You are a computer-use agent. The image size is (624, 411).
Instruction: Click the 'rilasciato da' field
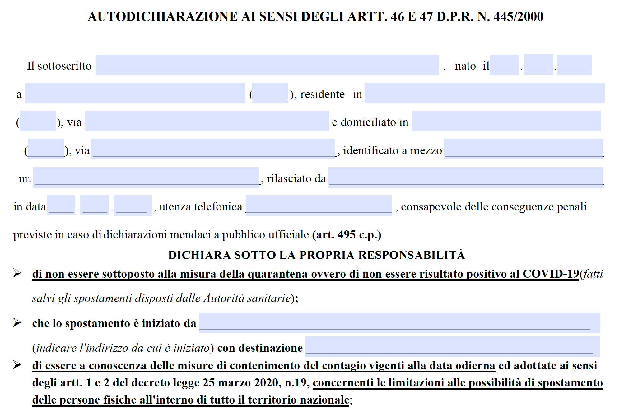466,177
